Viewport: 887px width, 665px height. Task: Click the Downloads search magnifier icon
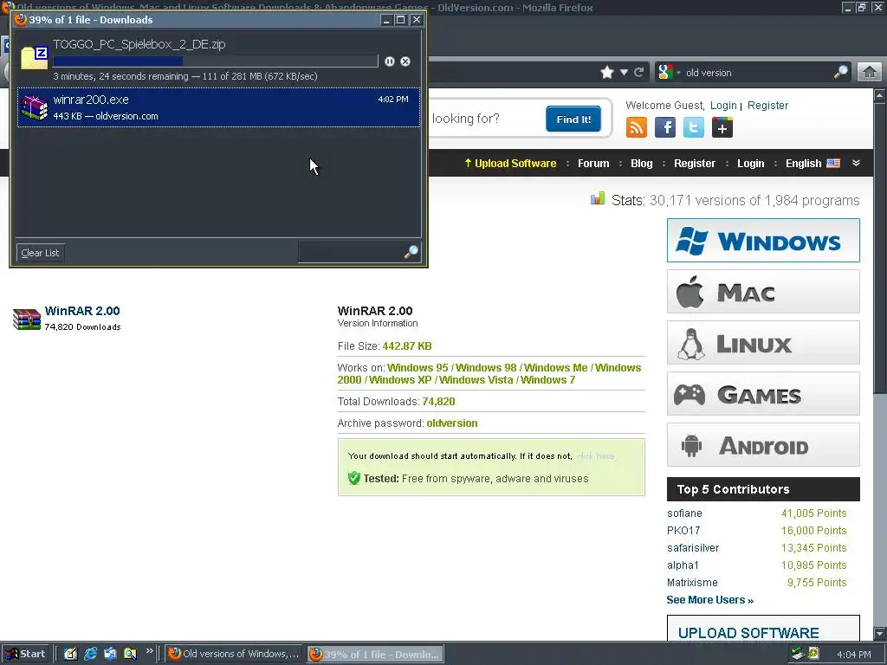click(x=411, y=252)
